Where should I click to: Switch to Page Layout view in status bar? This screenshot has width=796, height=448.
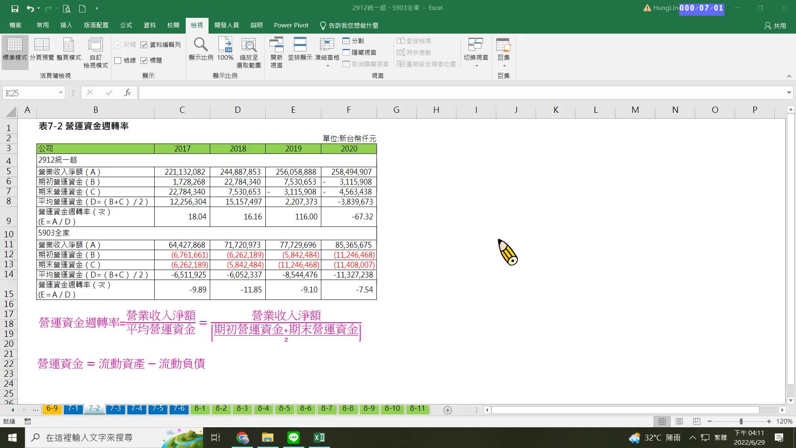(x=679, y=421)
